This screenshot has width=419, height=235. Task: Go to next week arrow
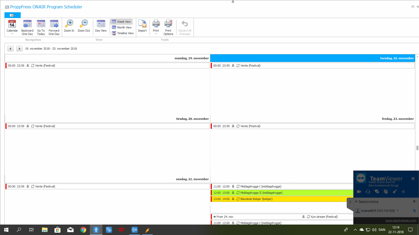point(19,49)
